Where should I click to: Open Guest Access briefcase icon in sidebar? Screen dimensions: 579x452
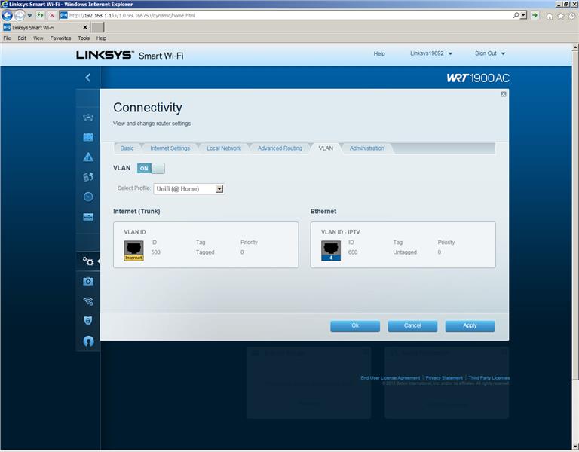pyautogui.click(x=88, y=137)
